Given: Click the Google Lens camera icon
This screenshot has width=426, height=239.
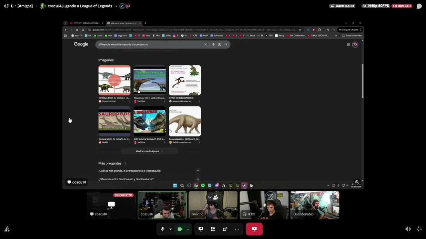Looking at the screenshot, I should (220, 44).
